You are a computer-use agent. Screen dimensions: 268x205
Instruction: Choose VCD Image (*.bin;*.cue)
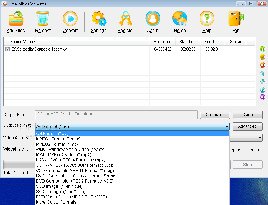point(132,186)
